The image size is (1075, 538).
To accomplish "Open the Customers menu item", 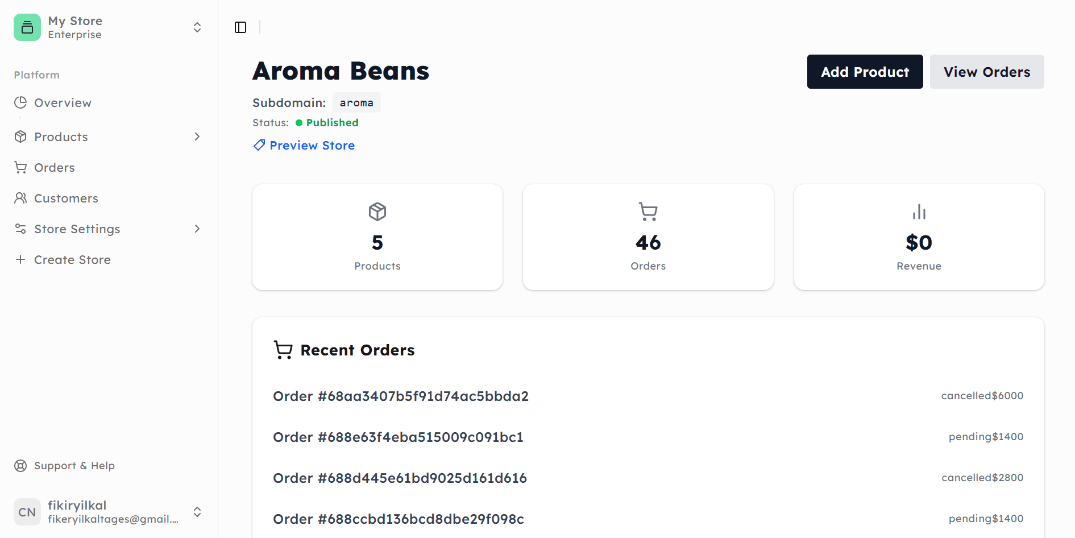I will (66, 198).
